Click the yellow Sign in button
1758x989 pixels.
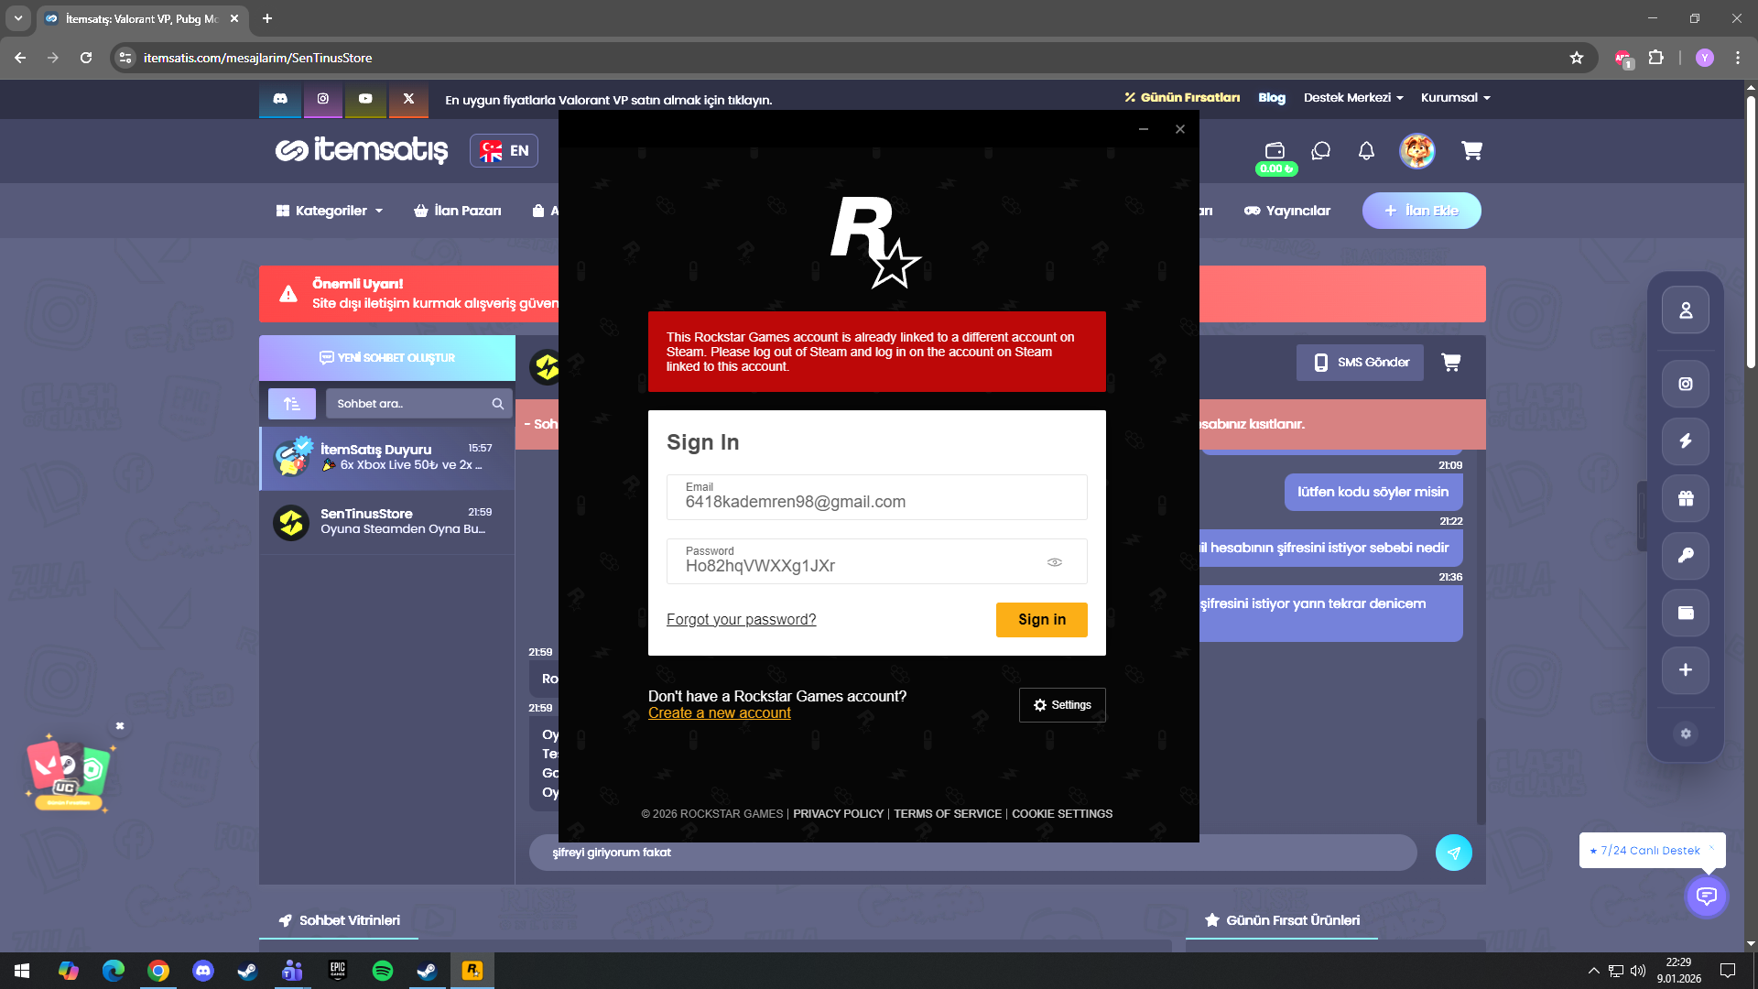[x=1042, y=620]
